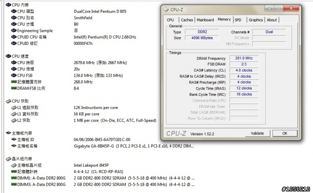Open the Graphics tab in CPU-Z
Screen dimensions: 313x193
click(256, 20)
